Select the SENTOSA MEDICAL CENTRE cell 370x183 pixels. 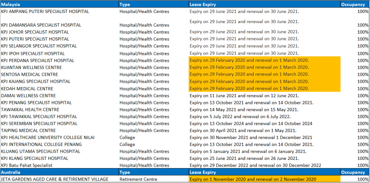point(59,74)
